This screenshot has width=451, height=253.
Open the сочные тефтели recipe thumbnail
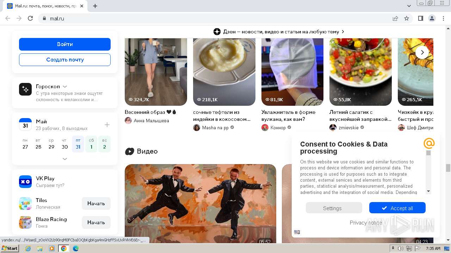[x=224, y=72]
